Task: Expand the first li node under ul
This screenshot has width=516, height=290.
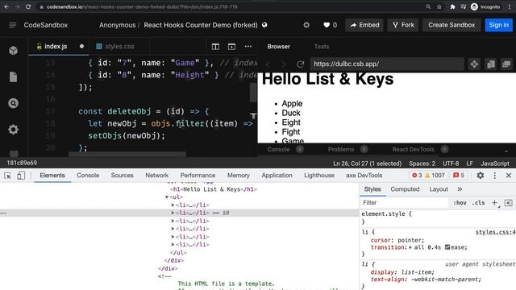Action: coord(173,205)
